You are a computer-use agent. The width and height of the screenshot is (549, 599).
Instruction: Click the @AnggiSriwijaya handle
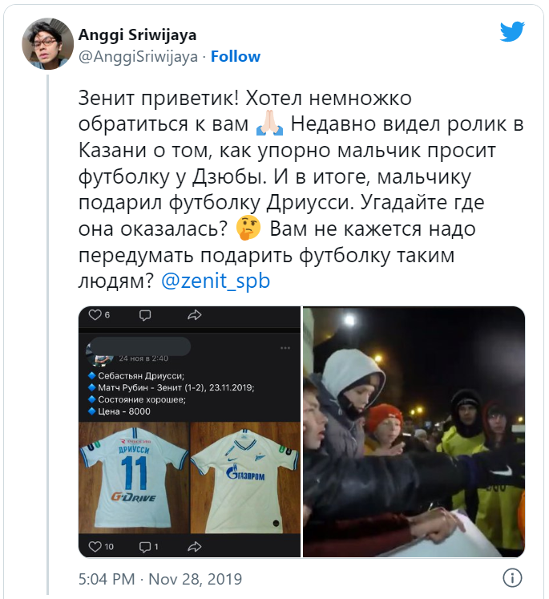coord(138,57)
